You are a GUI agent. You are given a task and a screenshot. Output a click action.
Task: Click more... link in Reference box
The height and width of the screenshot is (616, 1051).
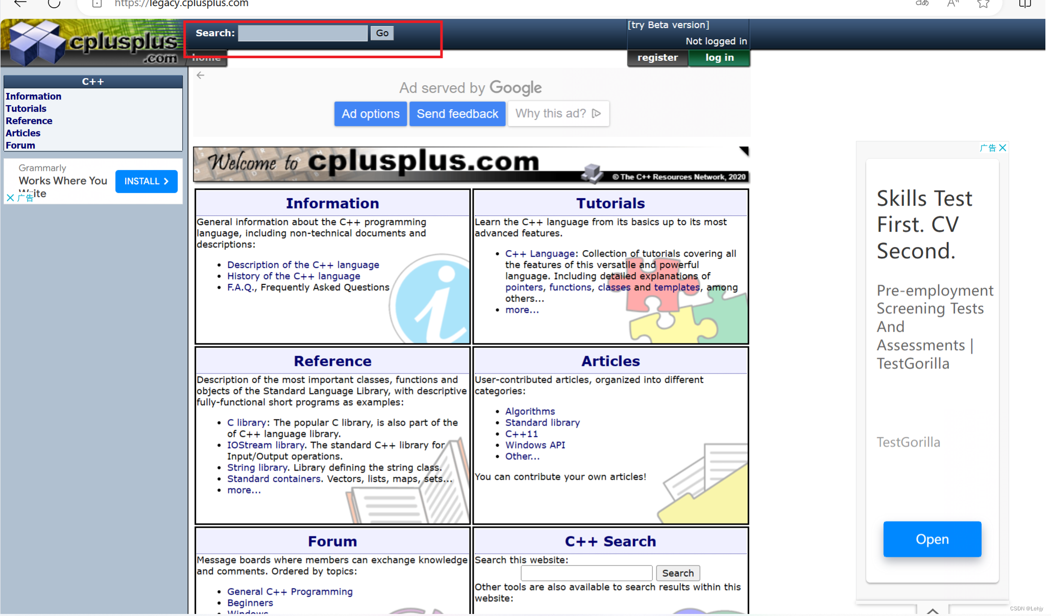pyautogui.click(x=243, y=490)
